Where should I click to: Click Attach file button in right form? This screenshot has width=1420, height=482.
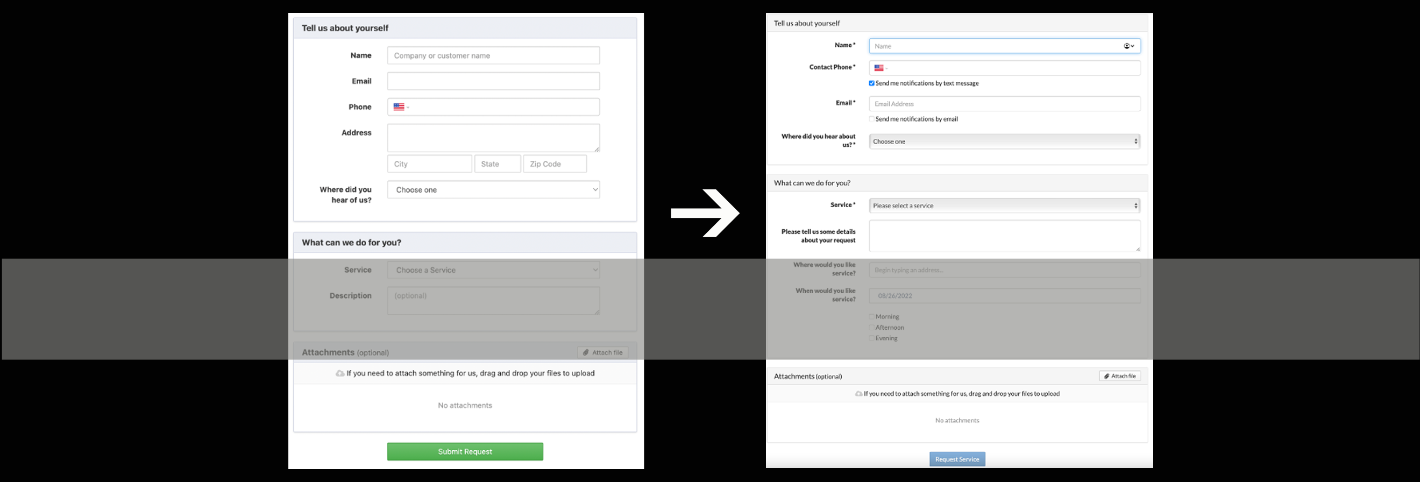tap(1119, 376)
